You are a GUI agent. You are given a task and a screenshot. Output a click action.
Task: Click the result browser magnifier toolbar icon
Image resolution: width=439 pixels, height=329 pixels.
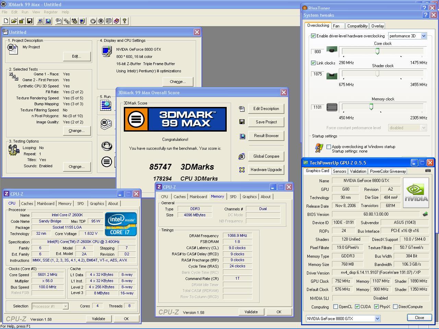click(x=48, y=21)
